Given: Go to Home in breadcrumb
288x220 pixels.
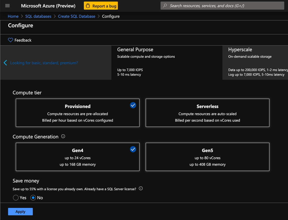Looking at the screenshot, I should click(13, 16).
